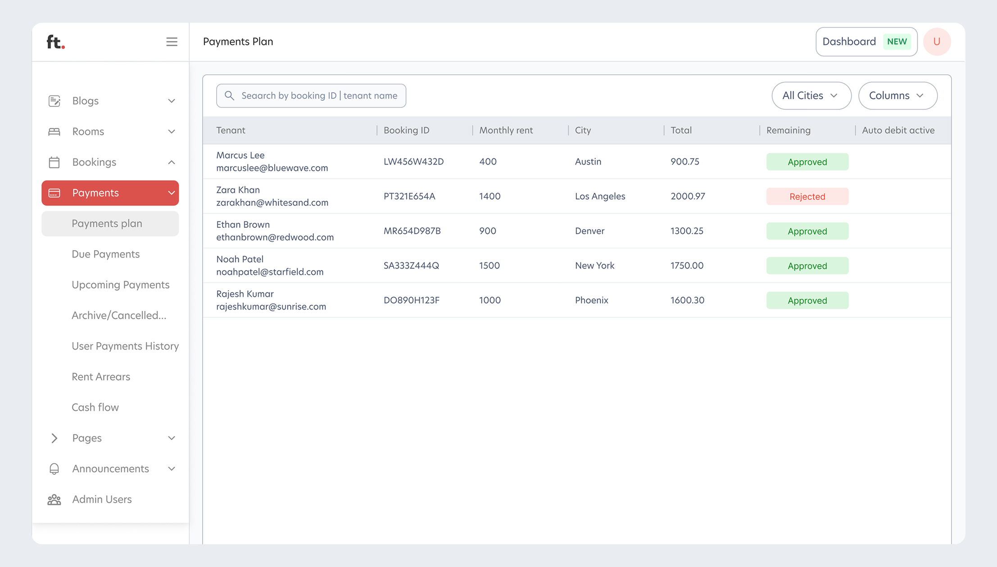The height and width of the screenshot is (567, 997).
Task: Open the Columns dropdown
Action: tap(897, 95)
